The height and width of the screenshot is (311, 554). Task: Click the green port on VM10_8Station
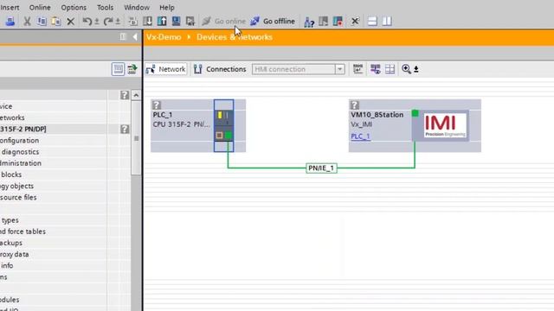pyautogui.click(x=415, y=113)
